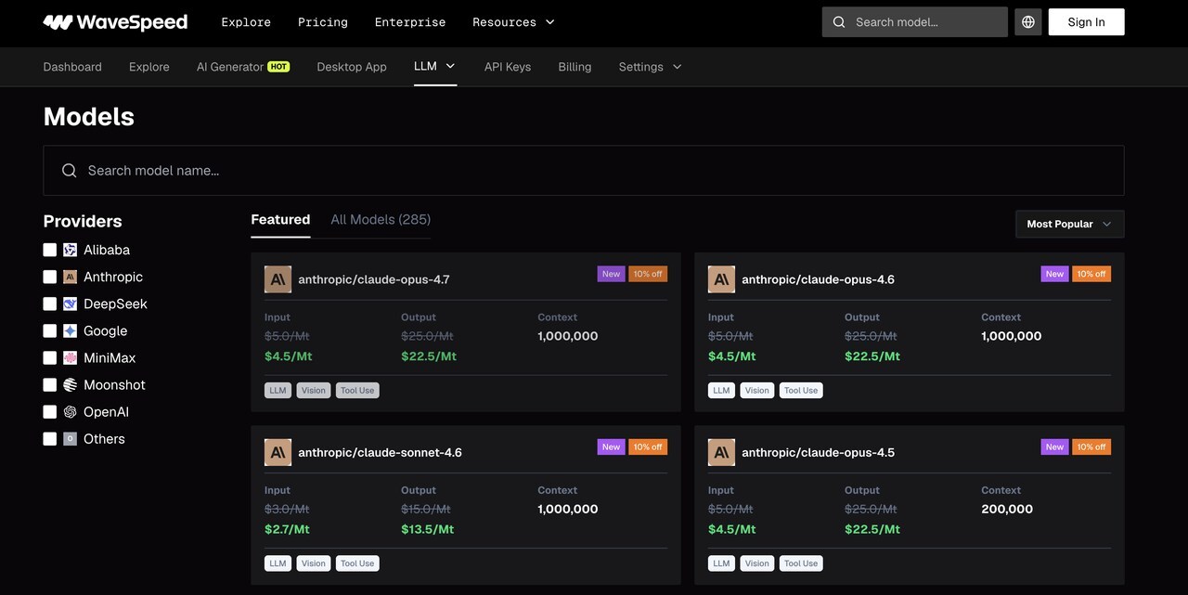
Task: Expand the Settings dropdown chevron
Action: 677,67
